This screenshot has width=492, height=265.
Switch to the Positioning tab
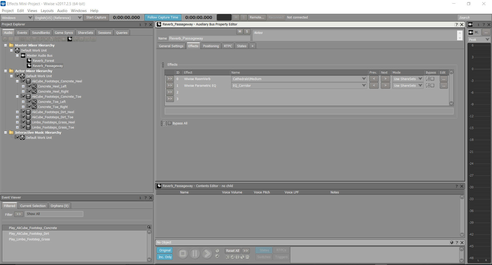click(x=211, y=46)
